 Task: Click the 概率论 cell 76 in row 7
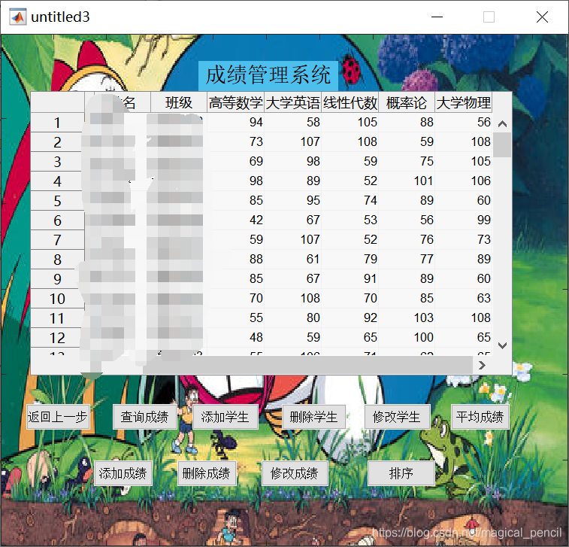(407, 240)
